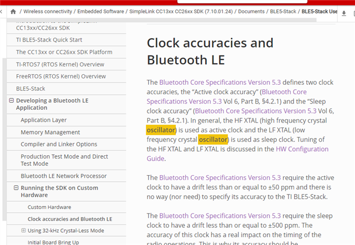
Task: Open Bluetooth LE Network Processor page
Action: (x=64, y=176)
